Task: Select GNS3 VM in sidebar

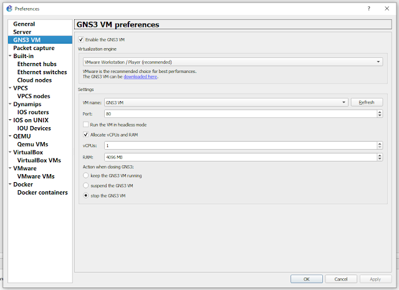Action: click(40, 40)
